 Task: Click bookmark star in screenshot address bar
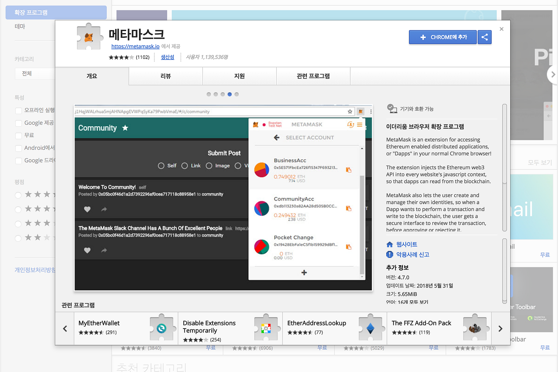[x=350, y=112]
